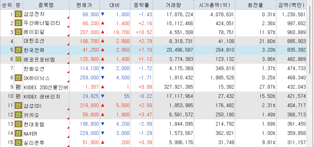The width and height of the screenshot is (314, 147).
Task: Select the stock name 실리콘투
Action: [34, 143]
